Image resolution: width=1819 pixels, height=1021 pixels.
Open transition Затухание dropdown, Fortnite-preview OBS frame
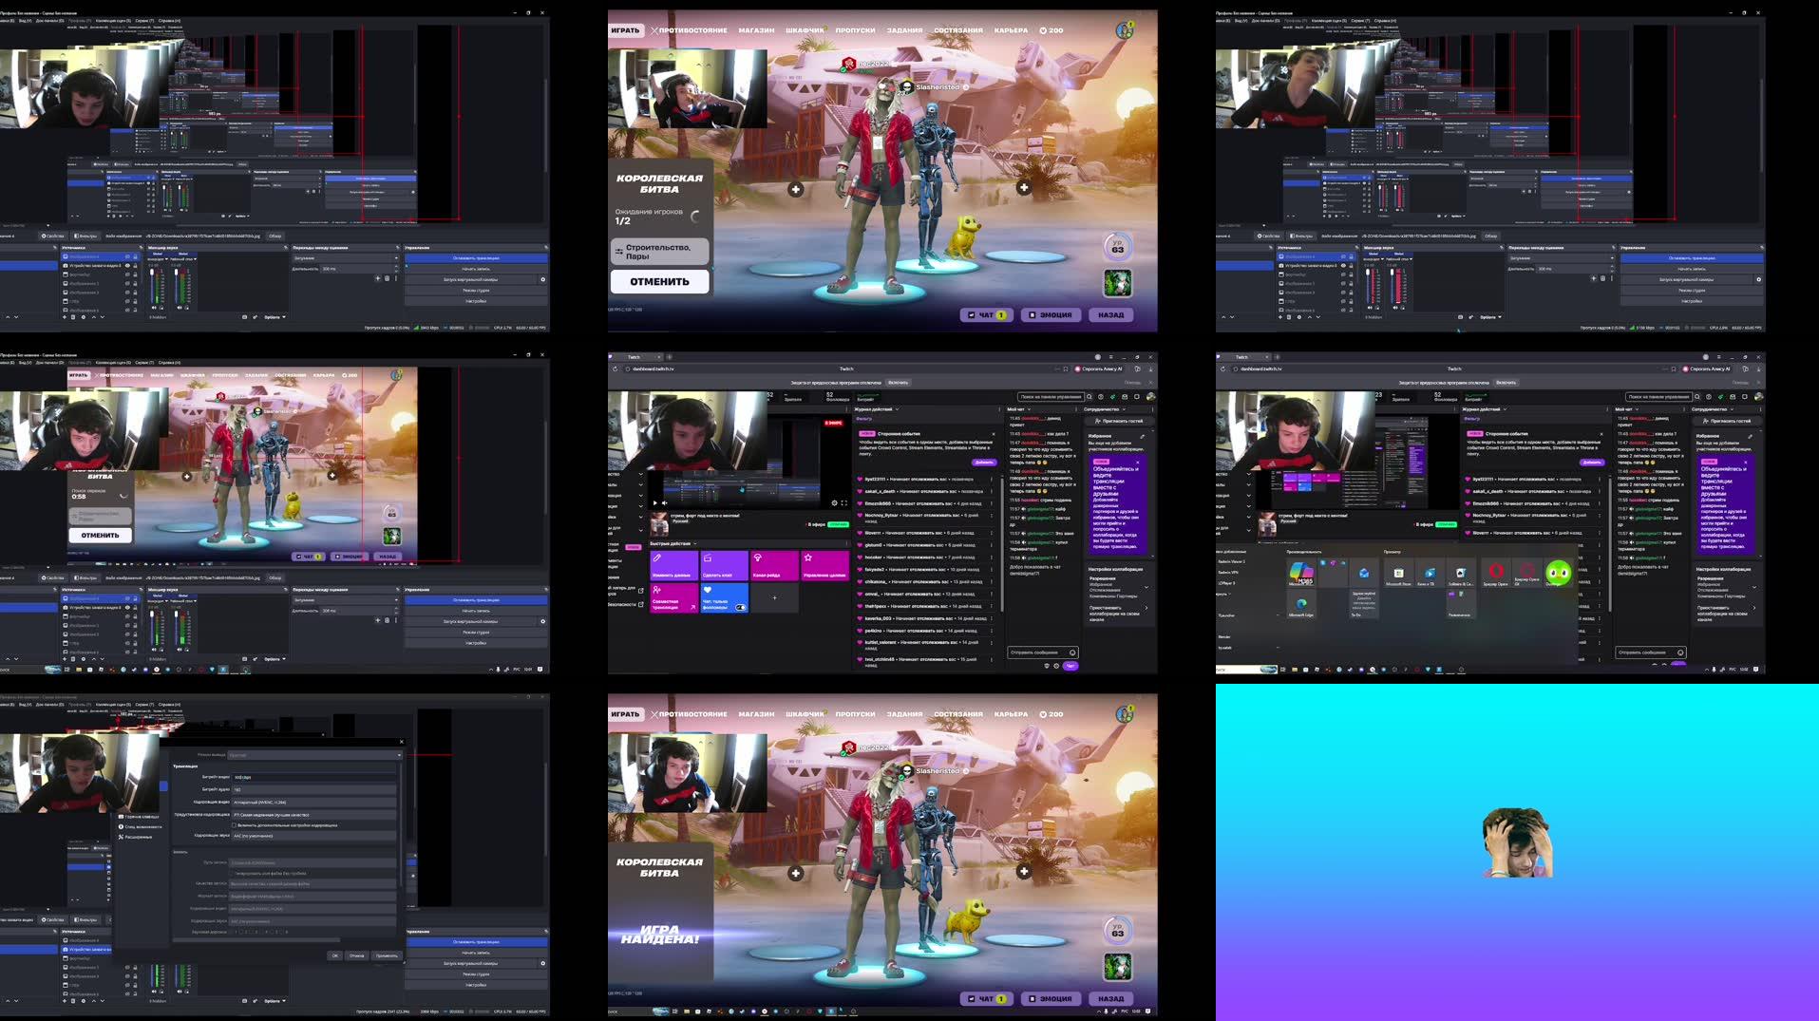(x=346, y=600)
